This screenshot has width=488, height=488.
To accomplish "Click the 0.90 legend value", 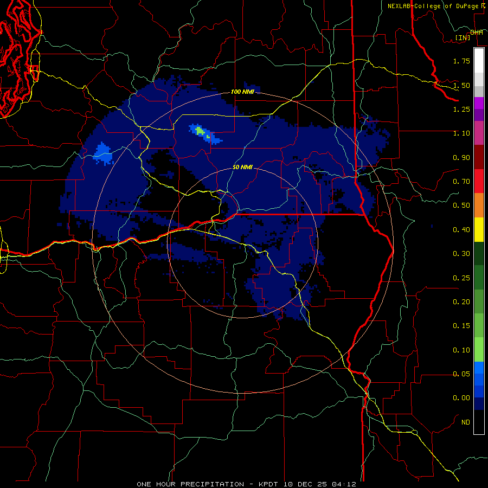I will coord(461,157).
